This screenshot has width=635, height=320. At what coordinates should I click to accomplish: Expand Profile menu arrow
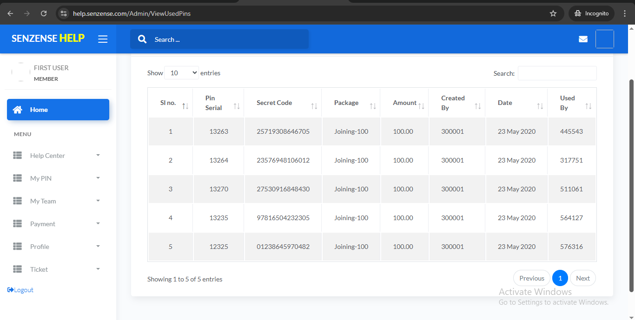[x=98, y=246]
